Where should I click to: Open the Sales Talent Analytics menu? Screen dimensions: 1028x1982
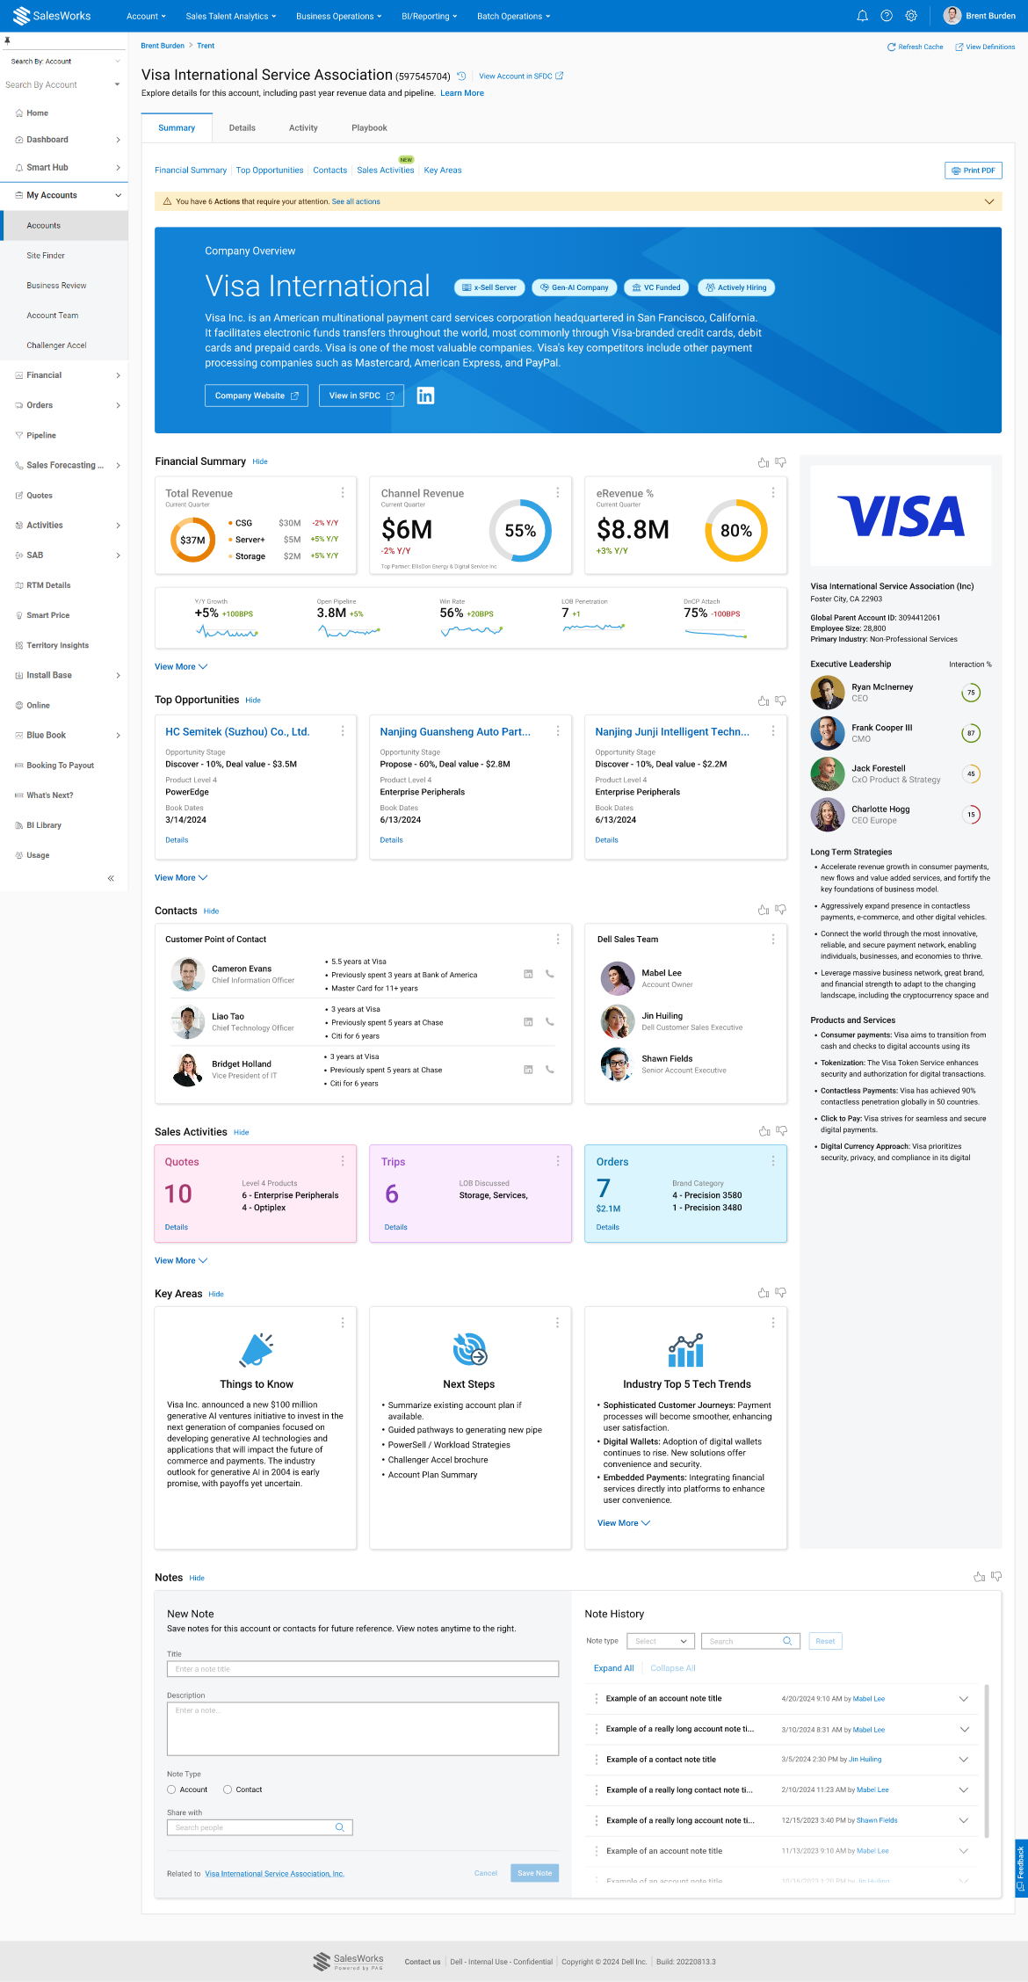[231, 16]
